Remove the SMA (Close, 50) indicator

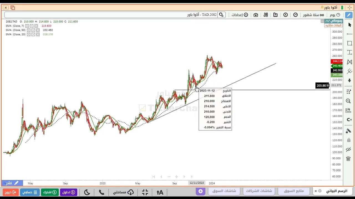pyautogui.click(x=38, y=30)
